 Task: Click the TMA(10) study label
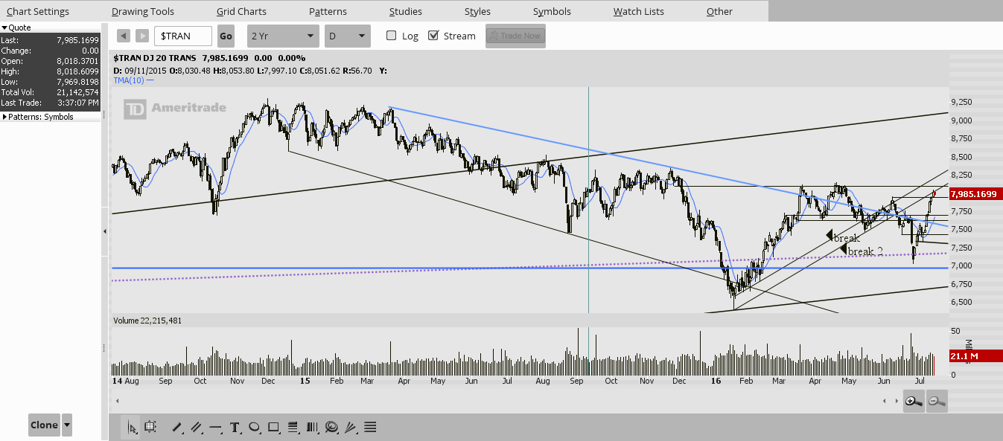click(x=129, y=80)
